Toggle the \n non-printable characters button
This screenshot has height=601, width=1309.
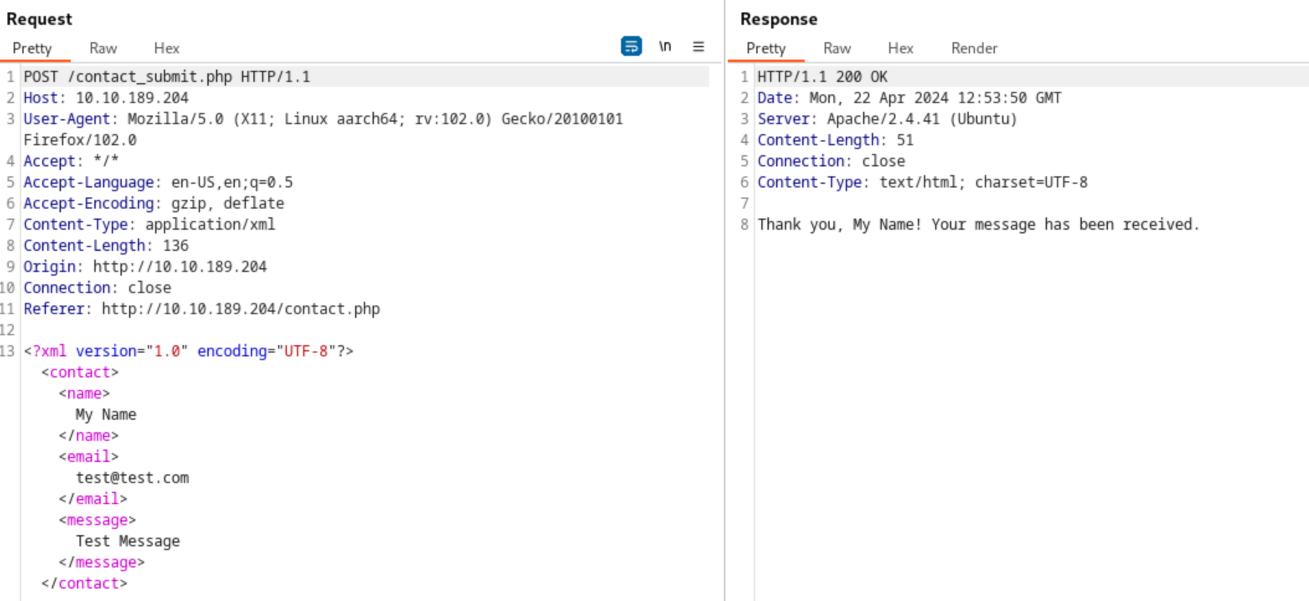point(665,47)
